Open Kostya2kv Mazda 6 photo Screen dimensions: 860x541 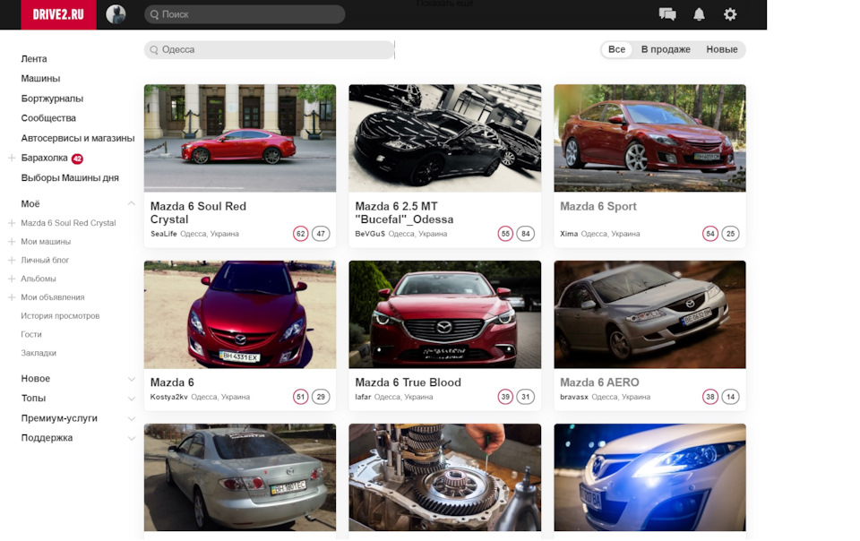(240, 314)
